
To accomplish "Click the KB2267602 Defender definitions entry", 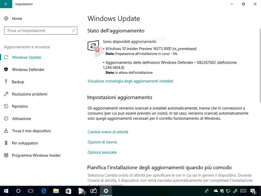I will coord(170,65).
